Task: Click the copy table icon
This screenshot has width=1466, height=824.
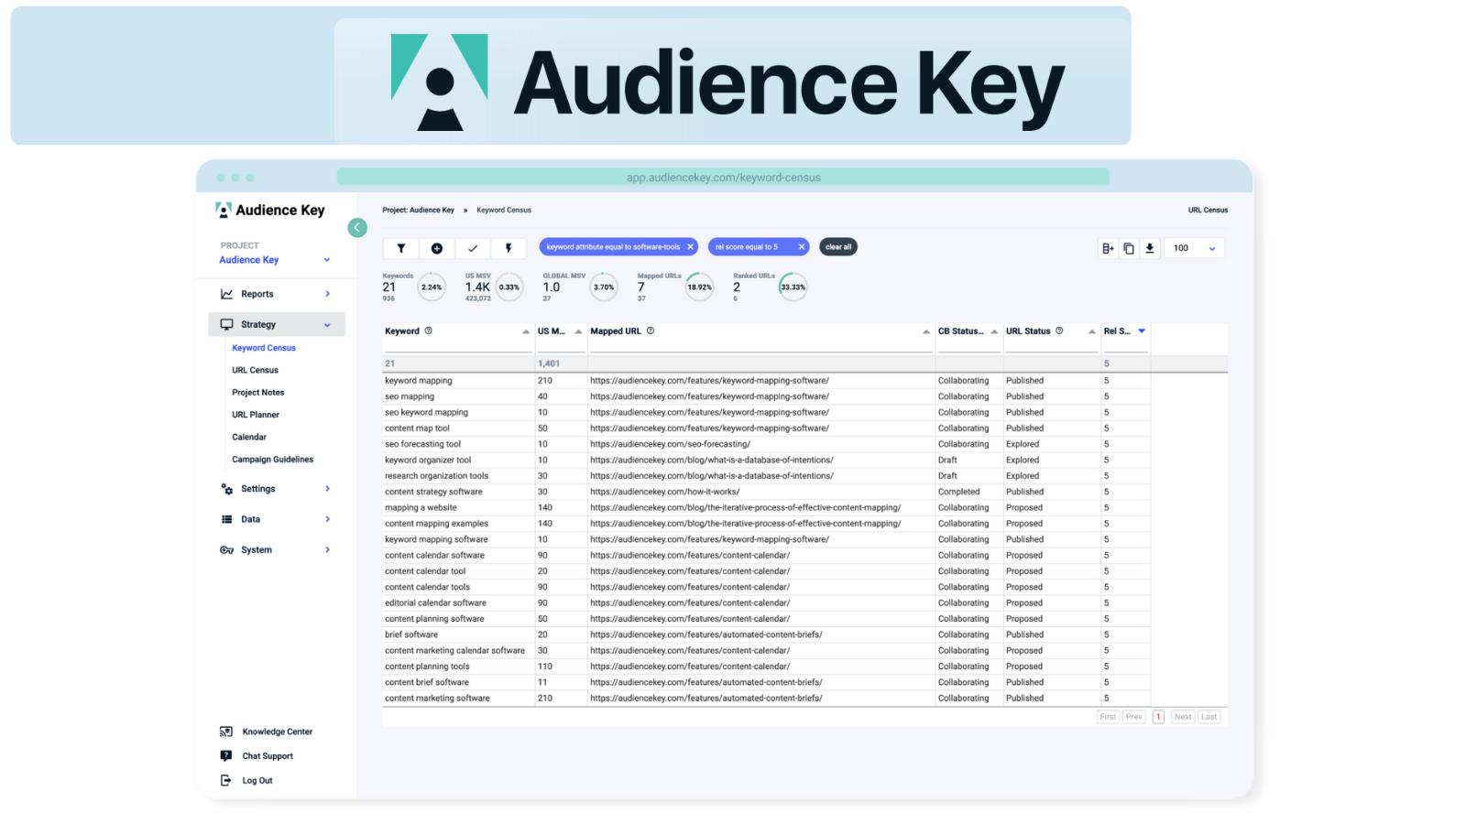Action: tap(1129, 248)
